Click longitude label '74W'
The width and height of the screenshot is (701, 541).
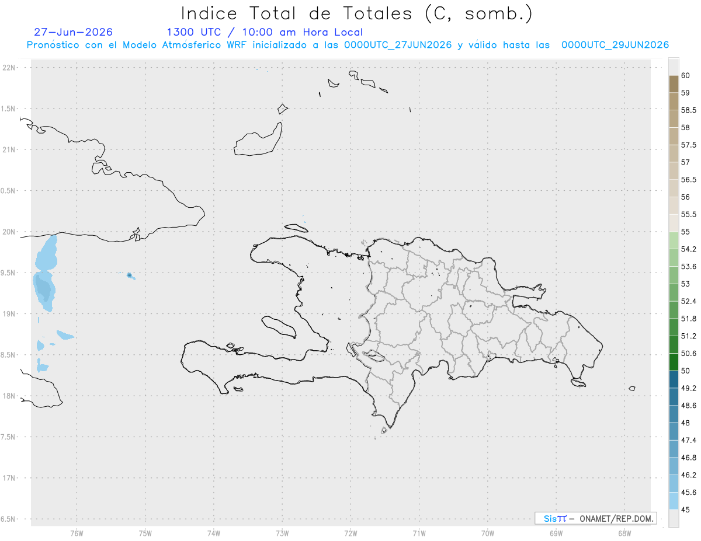click(x=213, y=533)
